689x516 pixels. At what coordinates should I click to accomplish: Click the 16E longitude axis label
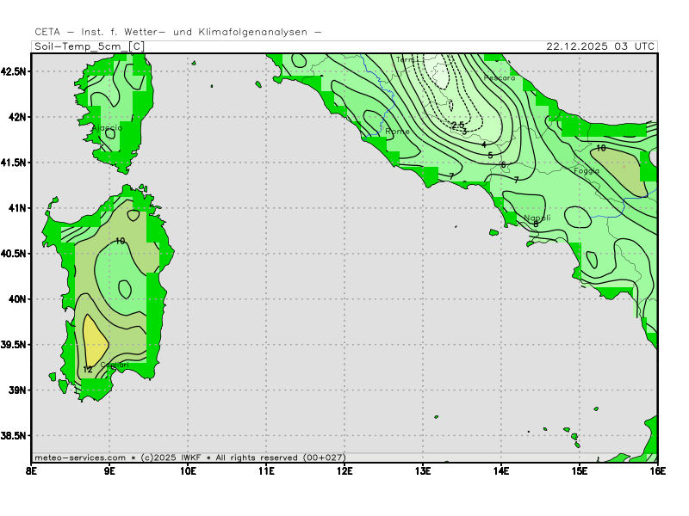coord(657,470)
